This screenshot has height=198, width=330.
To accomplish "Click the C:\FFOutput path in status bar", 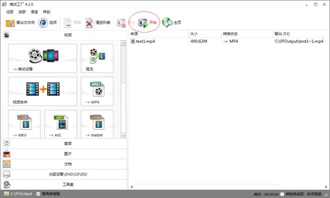I will pyautogui.click(x=21, y=194).
